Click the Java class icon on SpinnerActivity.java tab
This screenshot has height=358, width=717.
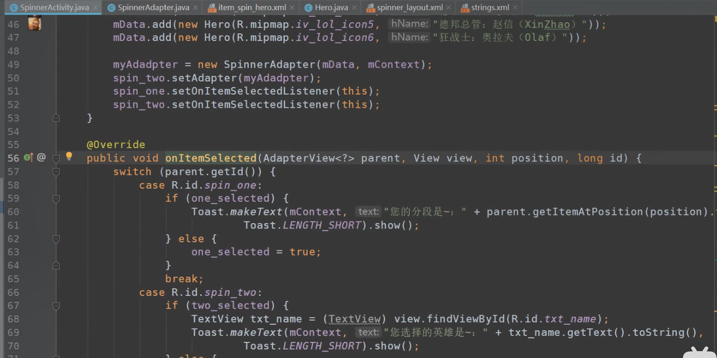pos(14,8)
